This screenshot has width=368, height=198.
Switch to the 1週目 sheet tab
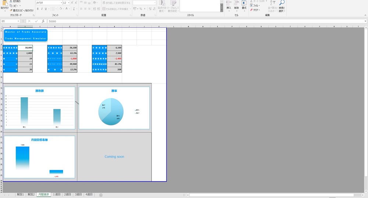[57, 194]
